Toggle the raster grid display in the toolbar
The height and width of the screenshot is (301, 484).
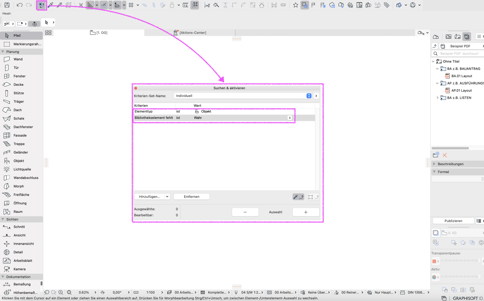[x=131, y=5]
